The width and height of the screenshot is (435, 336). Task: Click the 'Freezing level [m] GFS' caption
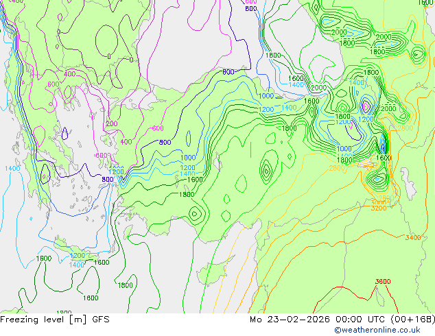pyautogui.click(x=55, y=320)
